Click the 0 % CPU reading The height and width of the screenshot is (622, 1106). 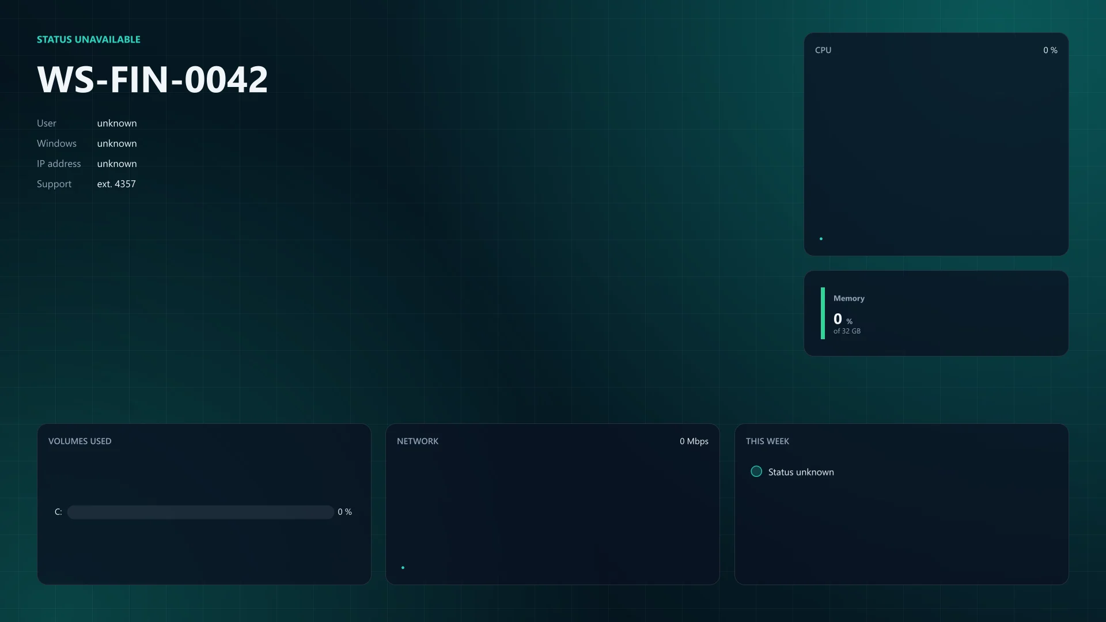pos(1050,50)
